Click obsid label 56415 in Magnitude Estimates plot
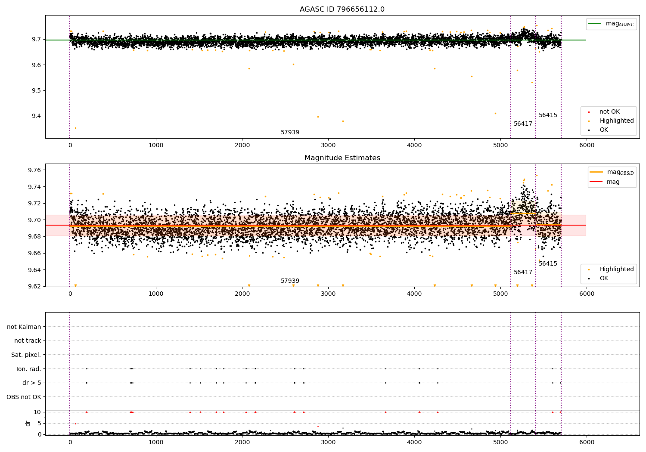Screen dimensions: 646x452 (548, 264)
